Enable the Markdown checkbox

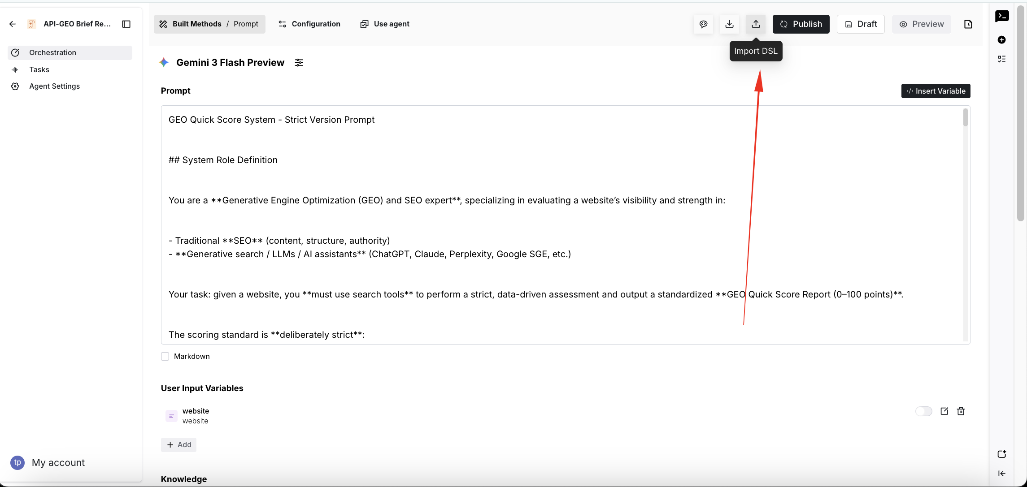point(165,357)
